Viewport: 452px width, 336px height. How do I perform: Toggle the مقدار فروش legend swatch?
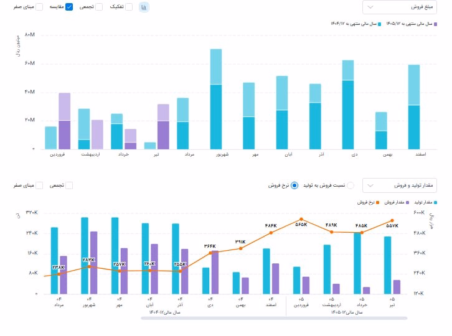coord(408,203)
